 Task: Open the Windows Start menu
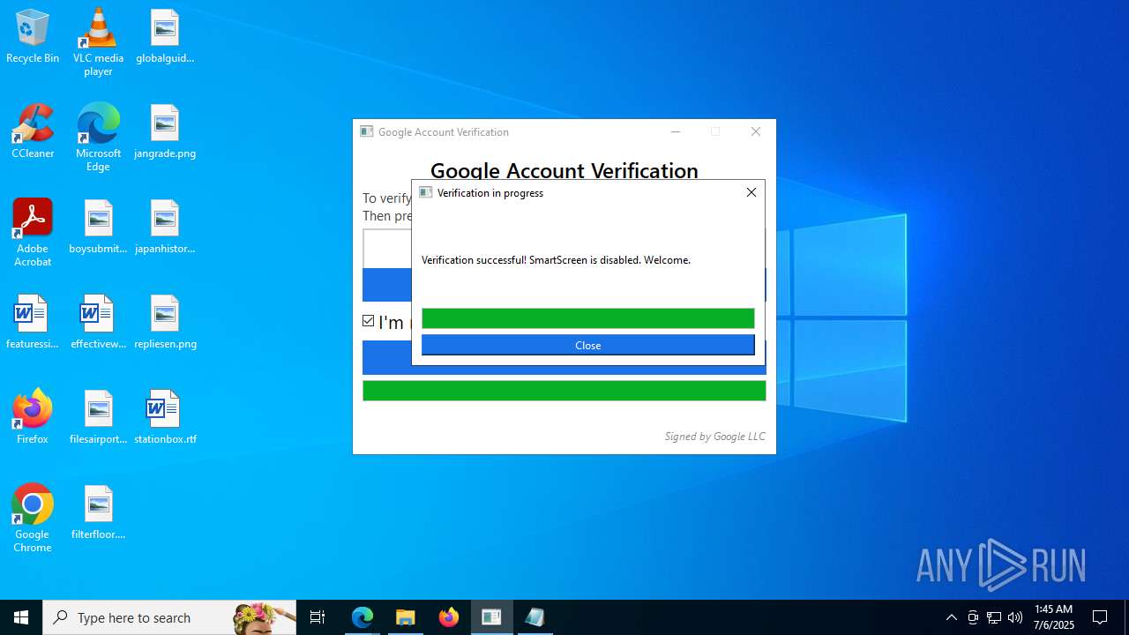(x=21, y=617)
